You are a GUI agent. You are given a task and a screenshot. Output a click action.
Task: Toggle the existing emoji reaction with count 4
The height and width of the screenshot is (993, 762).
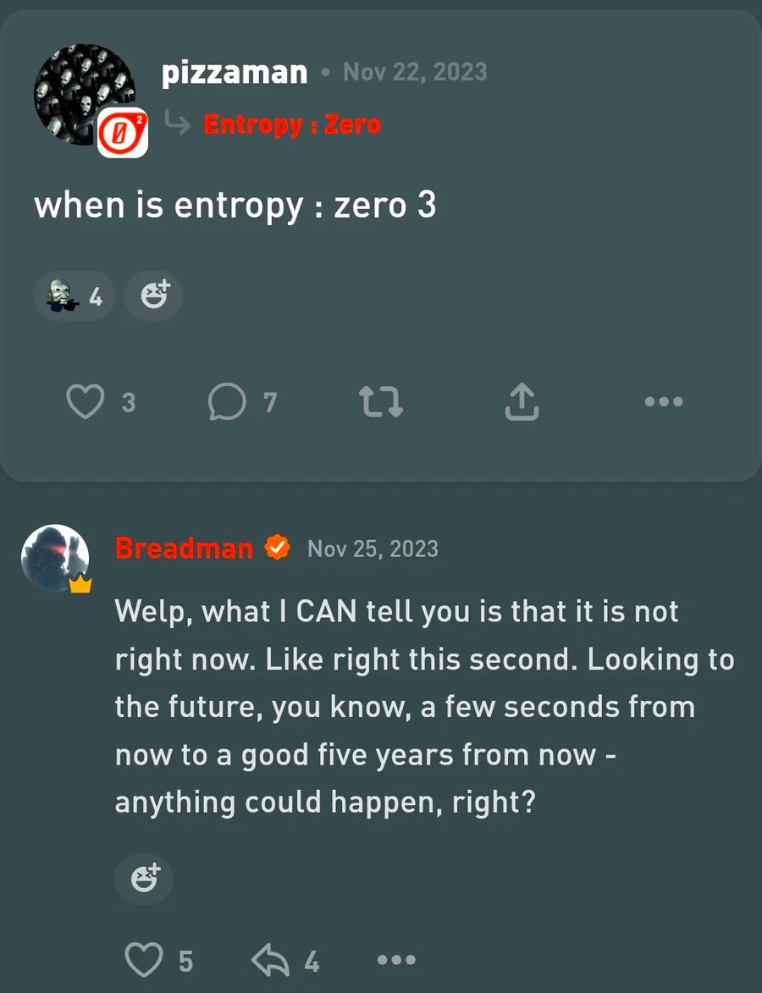[x=75, y=295]
